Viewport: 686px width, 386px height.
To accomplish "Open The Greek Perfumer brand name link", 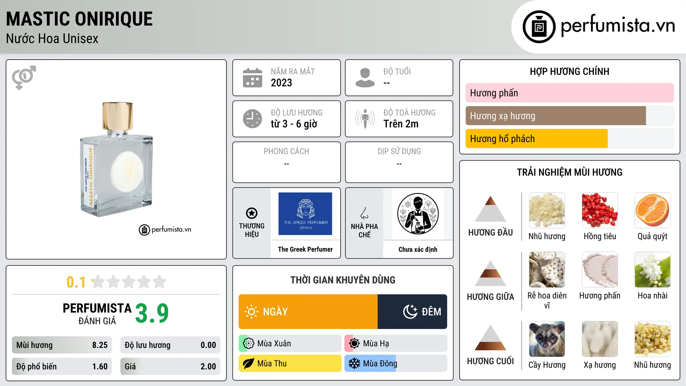I will (x=305, y=249).
